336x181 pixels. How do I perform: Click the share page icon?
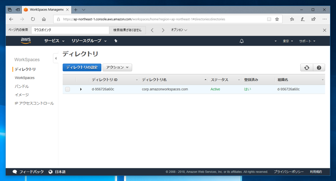[x=313, y=19]
